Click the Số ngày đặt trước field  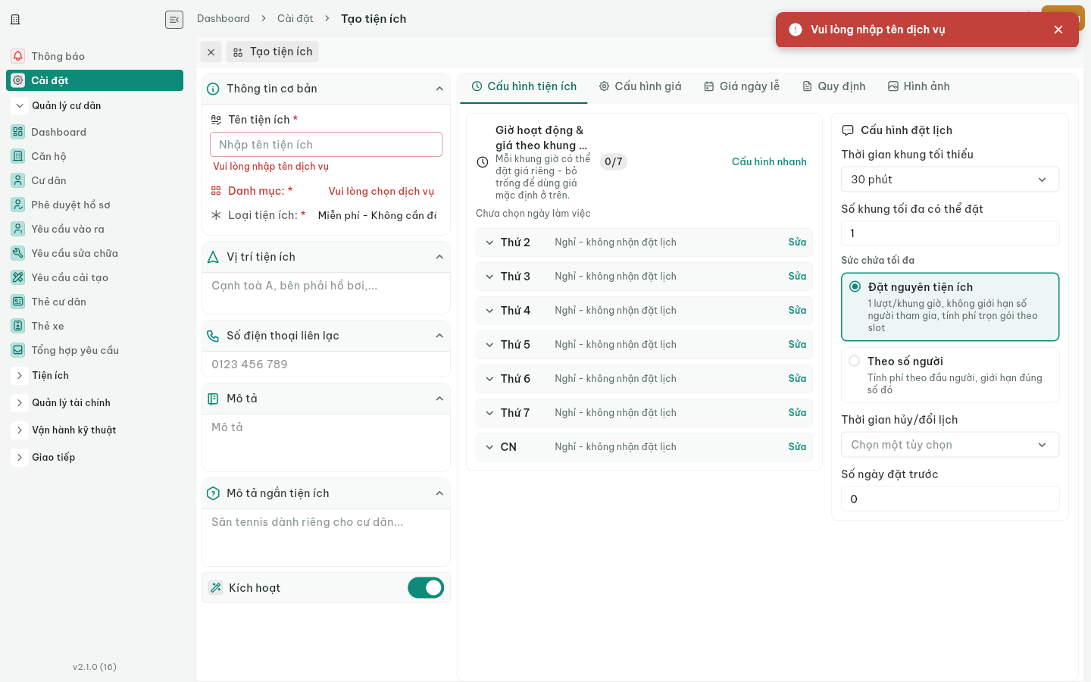click(x=950, y=499)
